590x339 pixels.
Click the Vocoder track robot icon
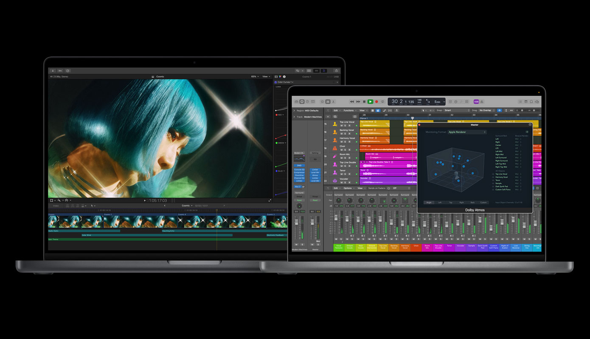pyautogui.click(x=335, y=180)
